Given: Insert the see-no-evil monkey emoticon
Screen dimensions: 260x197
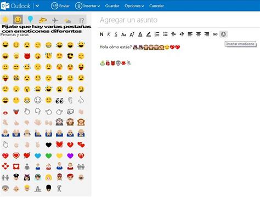Looking at the screenshot, I should tap(59, 122).
